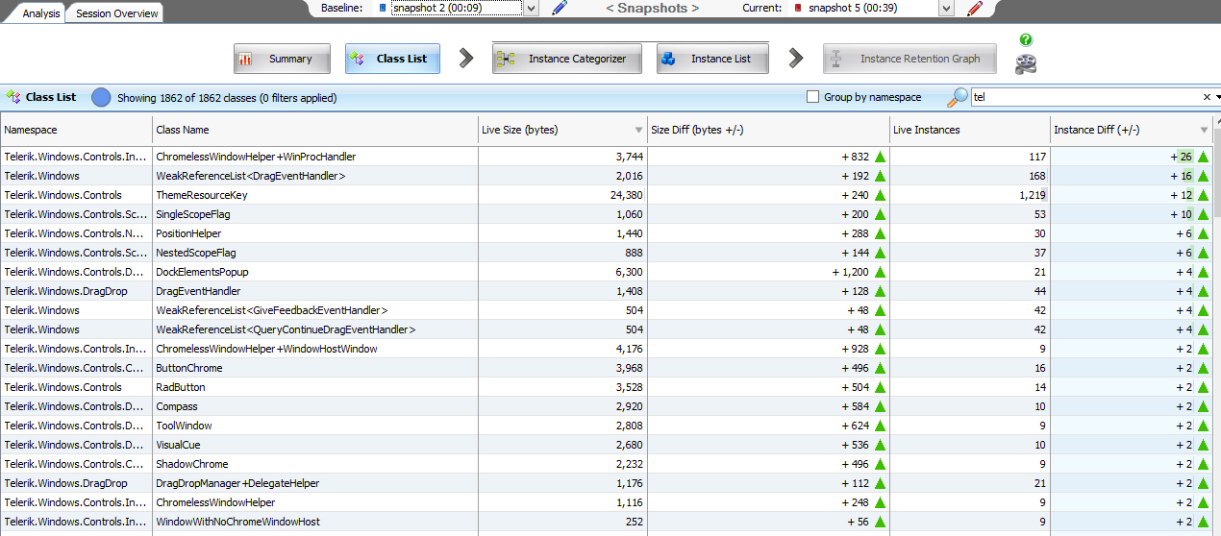Open the green help question mark icon

click(x=1026, y=40)
